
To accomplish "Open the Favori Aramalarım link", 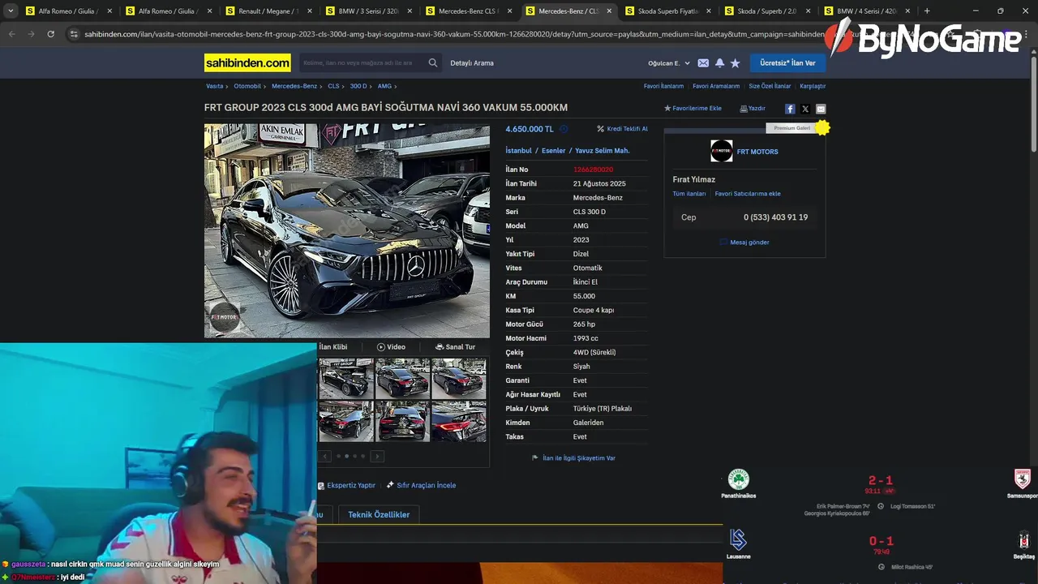I will point(716,86).
